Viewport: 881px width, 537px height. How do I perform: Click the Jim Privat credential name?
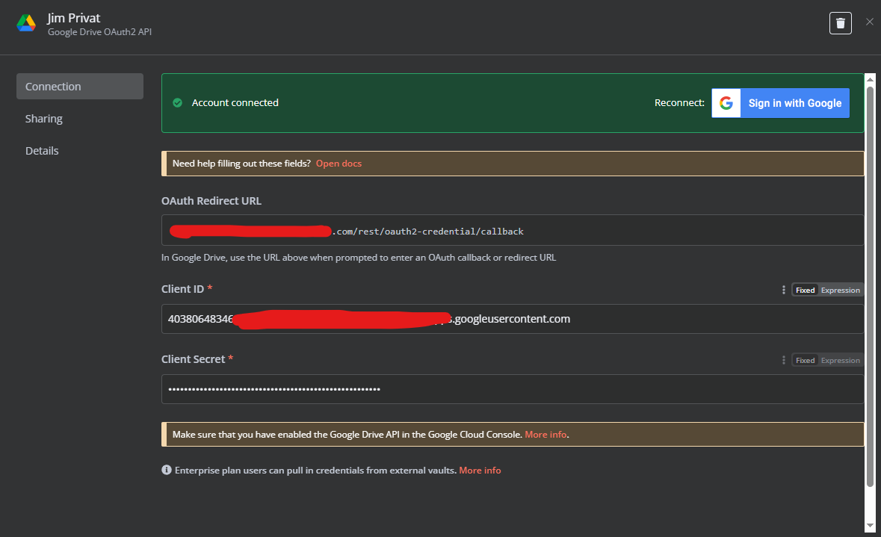[x=74, y=18]
